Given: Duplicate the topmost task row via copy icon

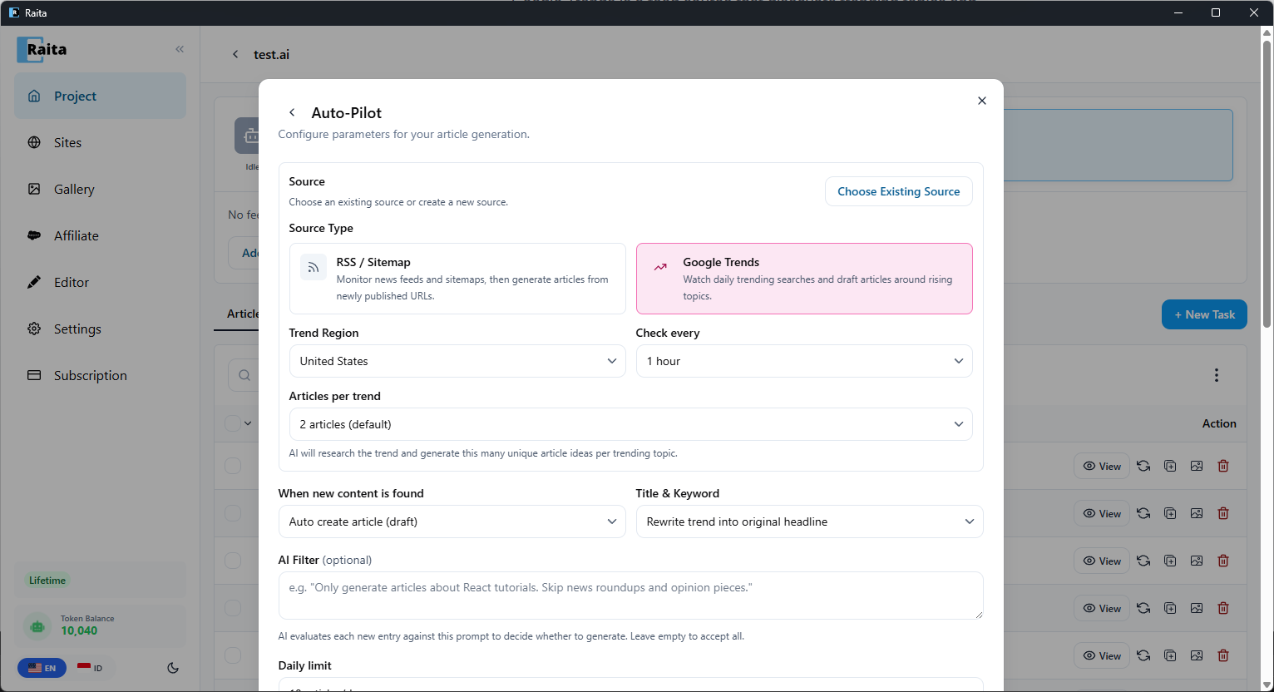Looking at the screenshot, I should [1170, 467].
